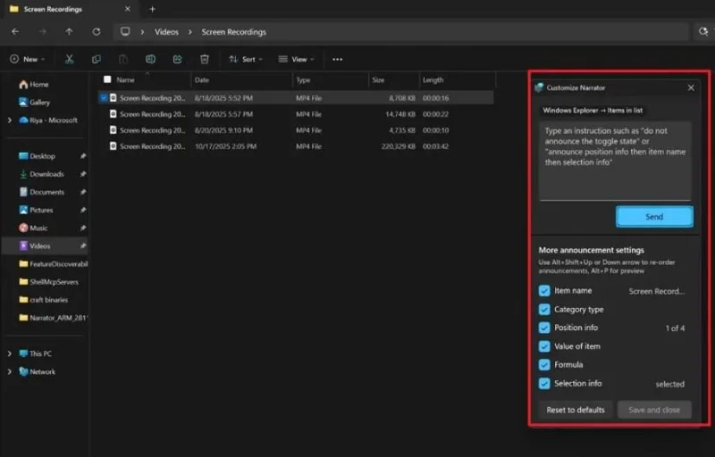Expand the This PC tree node
Viewport: 715px width, 457px height.
10,353
